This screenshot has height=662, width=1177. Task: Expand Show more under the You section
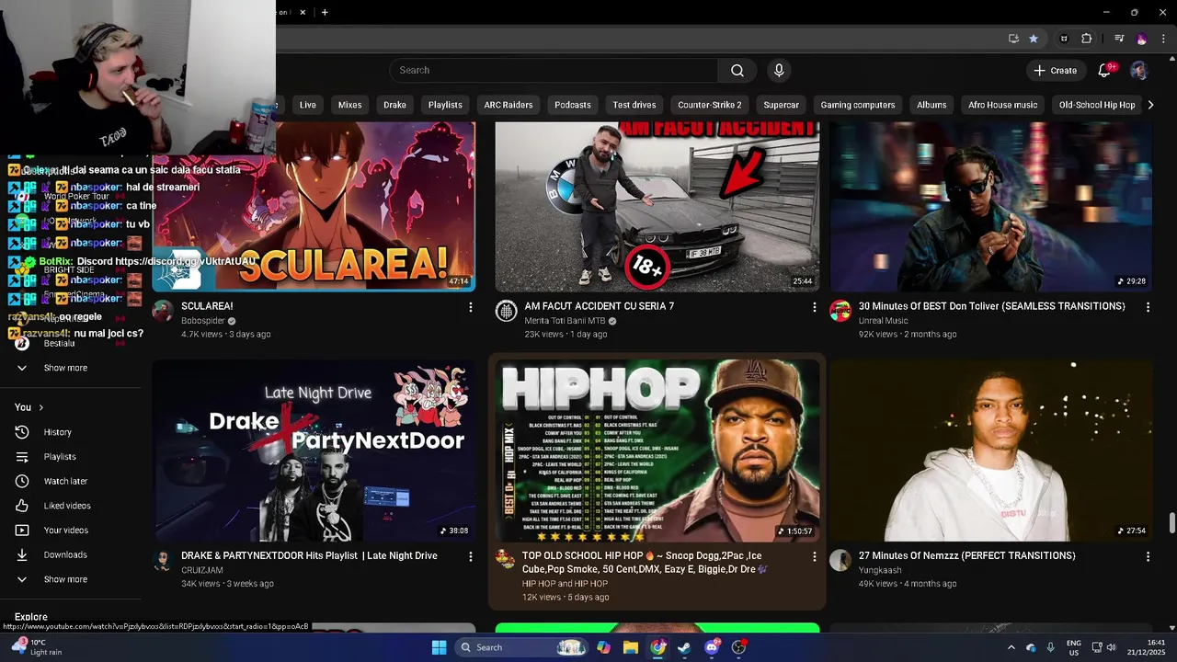pyautogui.click(x=72, y=579)
